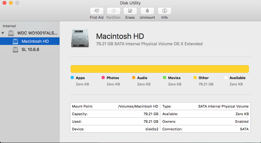
Task: Click the Erase toolbar icon
Action: click(x=130, y=11)
